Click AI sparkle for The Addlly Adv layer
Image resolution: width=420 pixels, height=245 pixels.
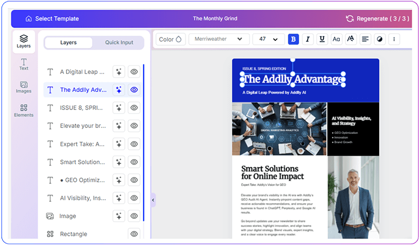[119, 90]
